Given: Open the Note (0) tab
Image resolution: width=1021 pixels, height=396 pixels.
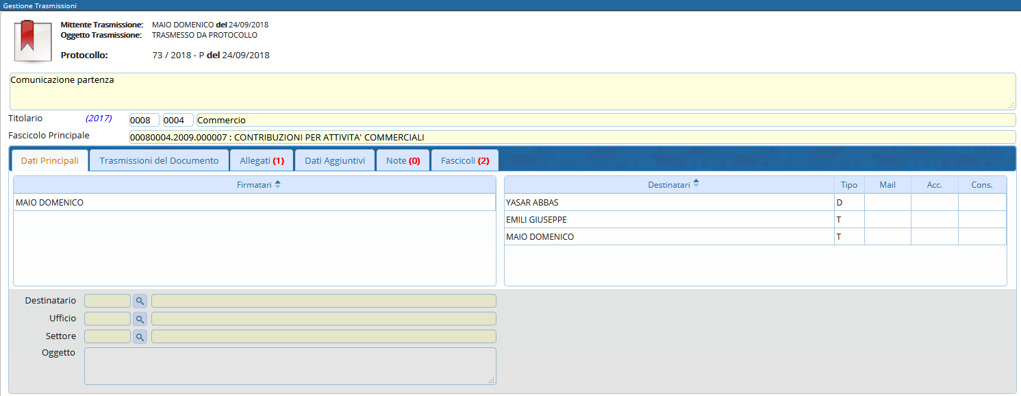Looking at the screenshot, I should pyautogui.click(x=403, y=160).
